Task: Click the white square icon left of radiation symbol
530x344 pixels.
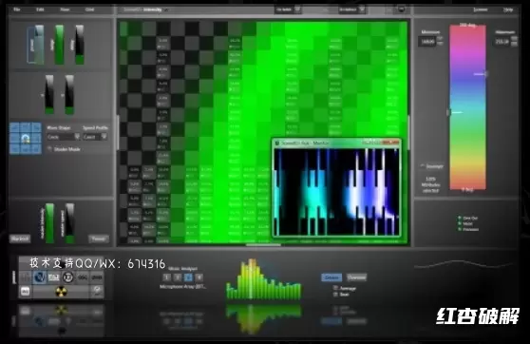Action: pos(26,291)
